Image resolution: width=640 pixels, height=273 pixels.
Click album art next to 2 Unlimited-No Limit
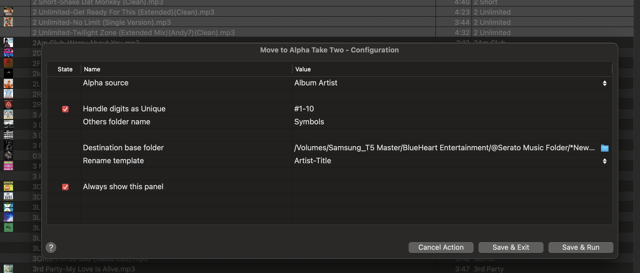(x=8, y=22)
